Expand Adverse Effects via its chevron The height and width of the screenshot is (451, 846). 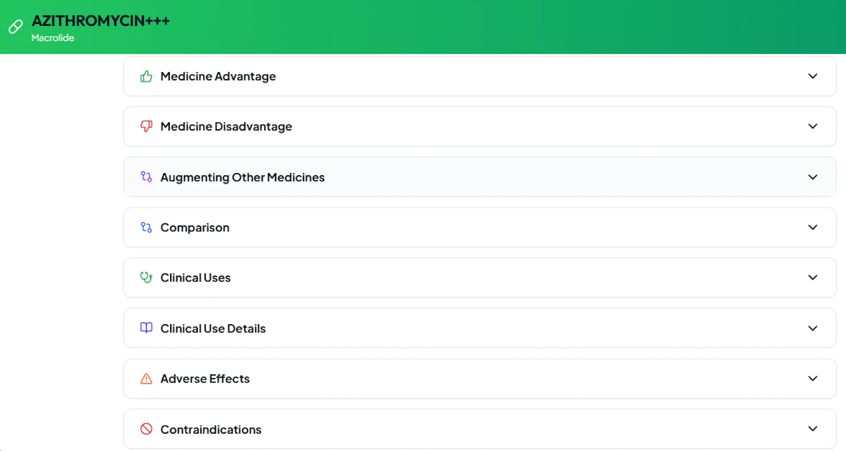pos(813,379)
